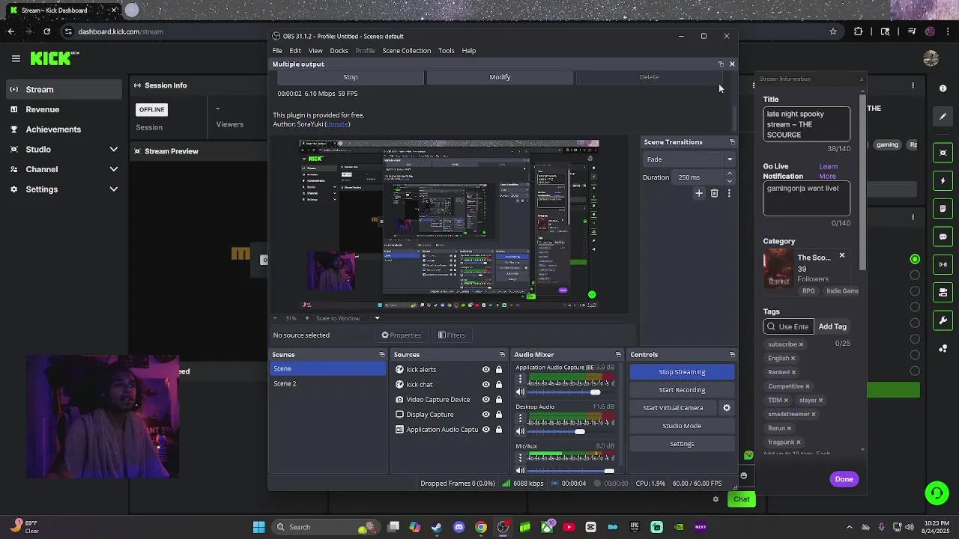Bookmark the Kick page with star
This screenshot has height=539, width=959.
[832, 31]
